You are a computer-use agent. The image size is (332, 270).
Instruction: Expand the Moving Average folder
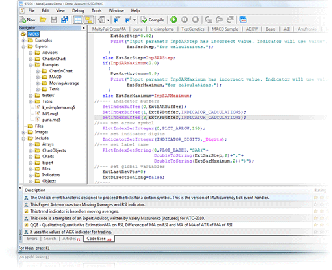coord(38,83)
